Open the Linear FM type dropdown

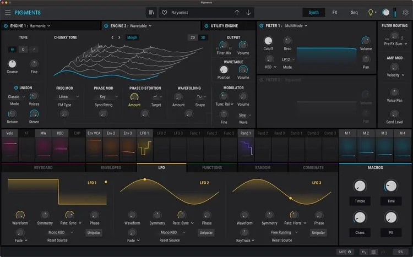click(x=68, y=97)
